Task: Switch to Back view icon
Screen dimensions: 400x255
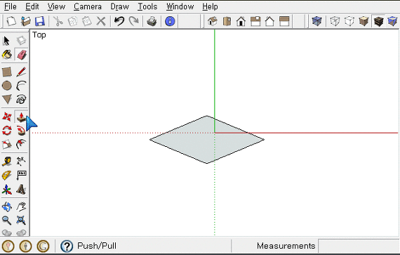Action: tap(269, 21)
